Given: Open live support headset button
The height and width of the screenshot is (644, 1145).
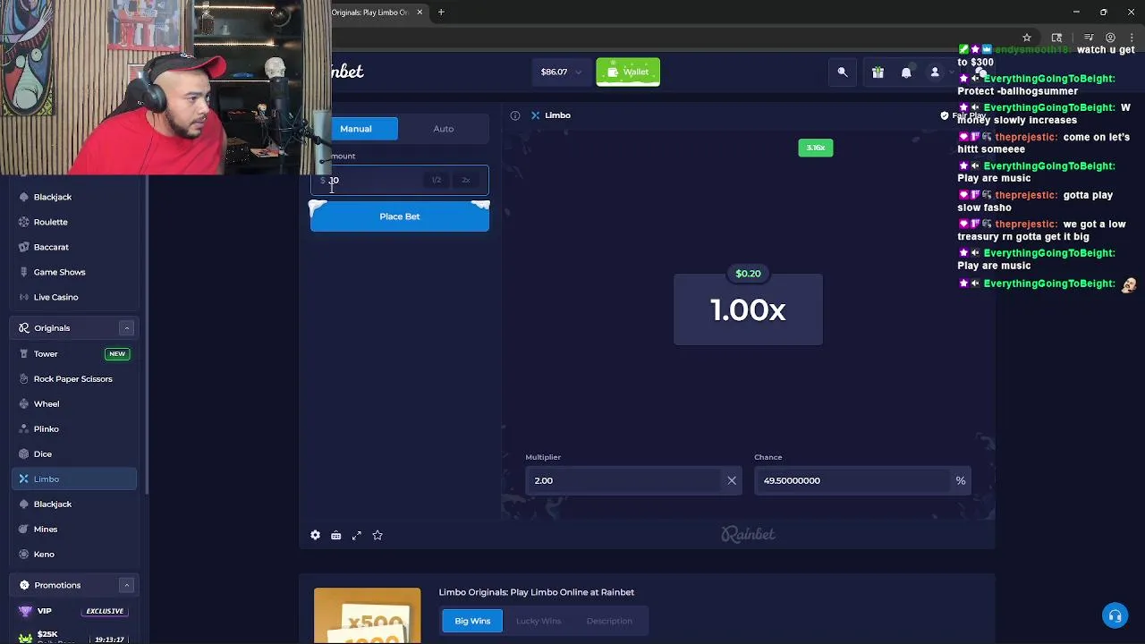Looking at the screenshot, I should pyautogui.click(x=1115, y=615).
